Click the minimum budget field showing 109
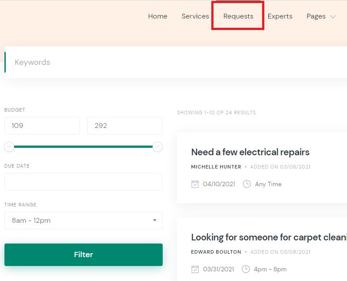The width and height of the screenshot is (347, 281). [42, 126]
